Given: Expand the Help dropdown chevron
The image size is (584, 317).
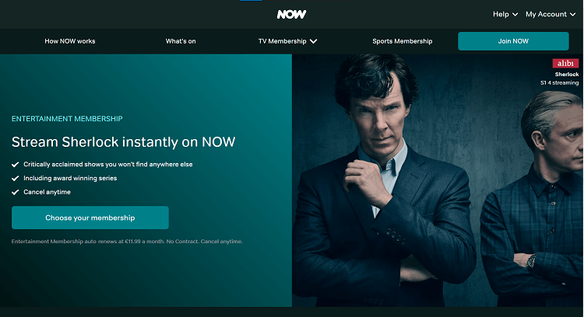Looking at the screenshot, I should click(515, 15).
